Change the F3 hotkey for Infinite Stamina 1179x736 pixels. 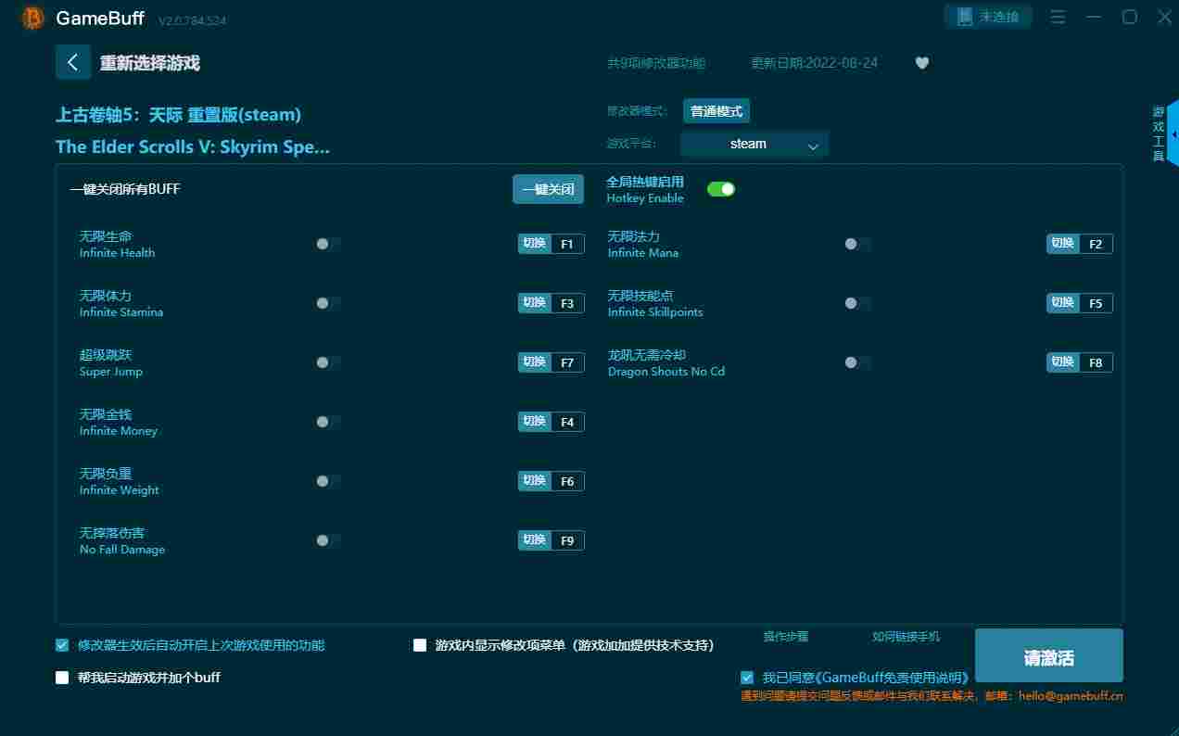point(551,303)
